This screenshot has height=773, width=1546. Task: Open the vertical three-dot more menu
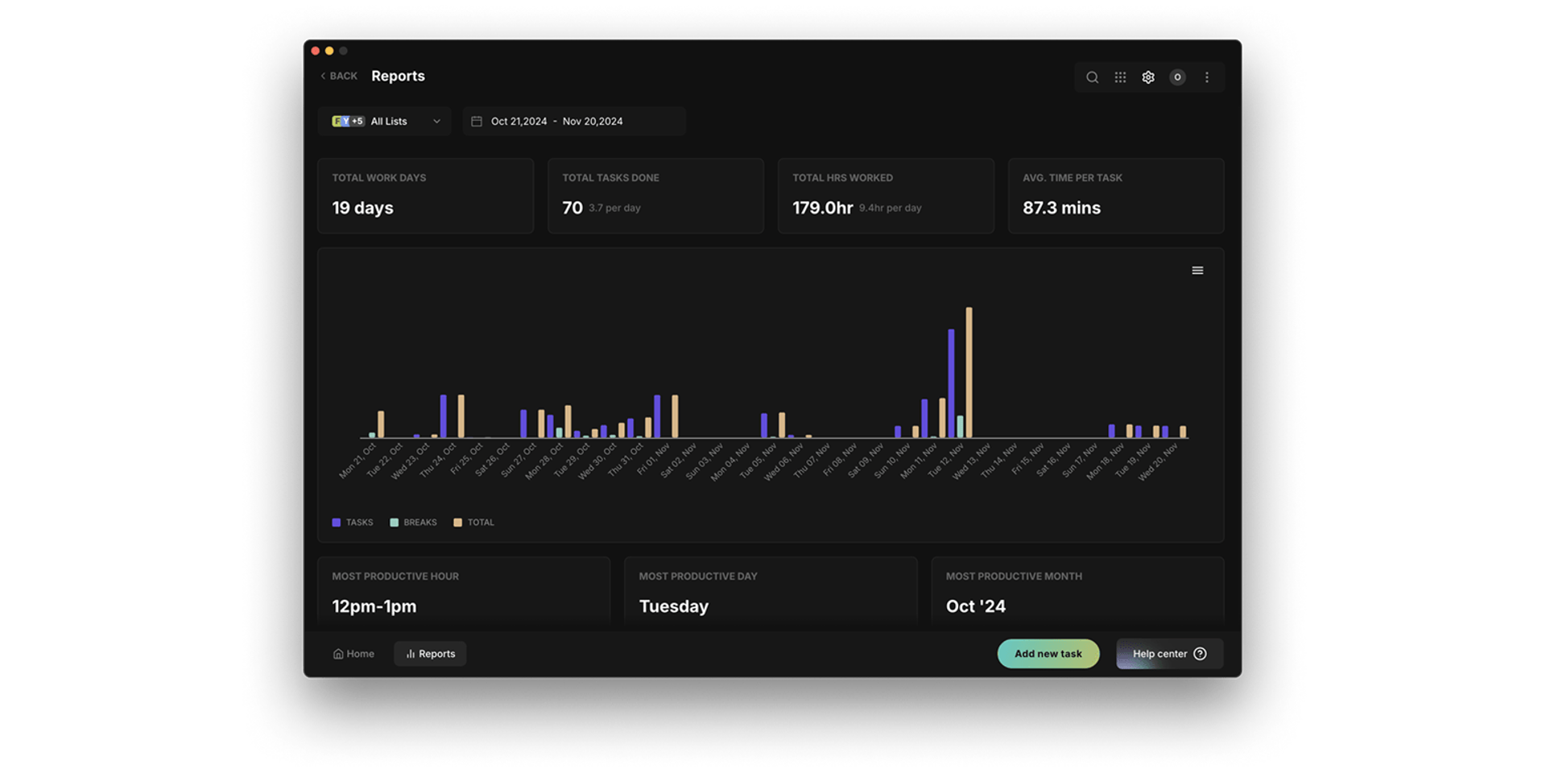click(x=1206, y=77)
